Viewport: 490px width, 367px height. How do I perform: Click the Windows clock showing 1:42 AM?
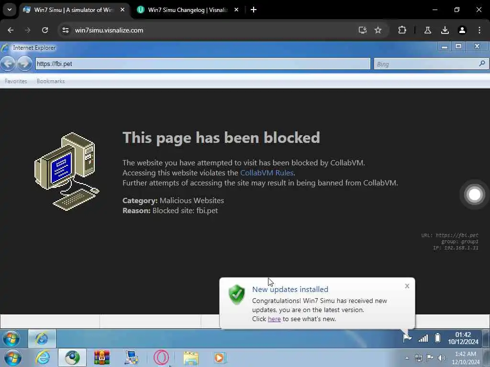pyautogui.click(x=465, y=358)
